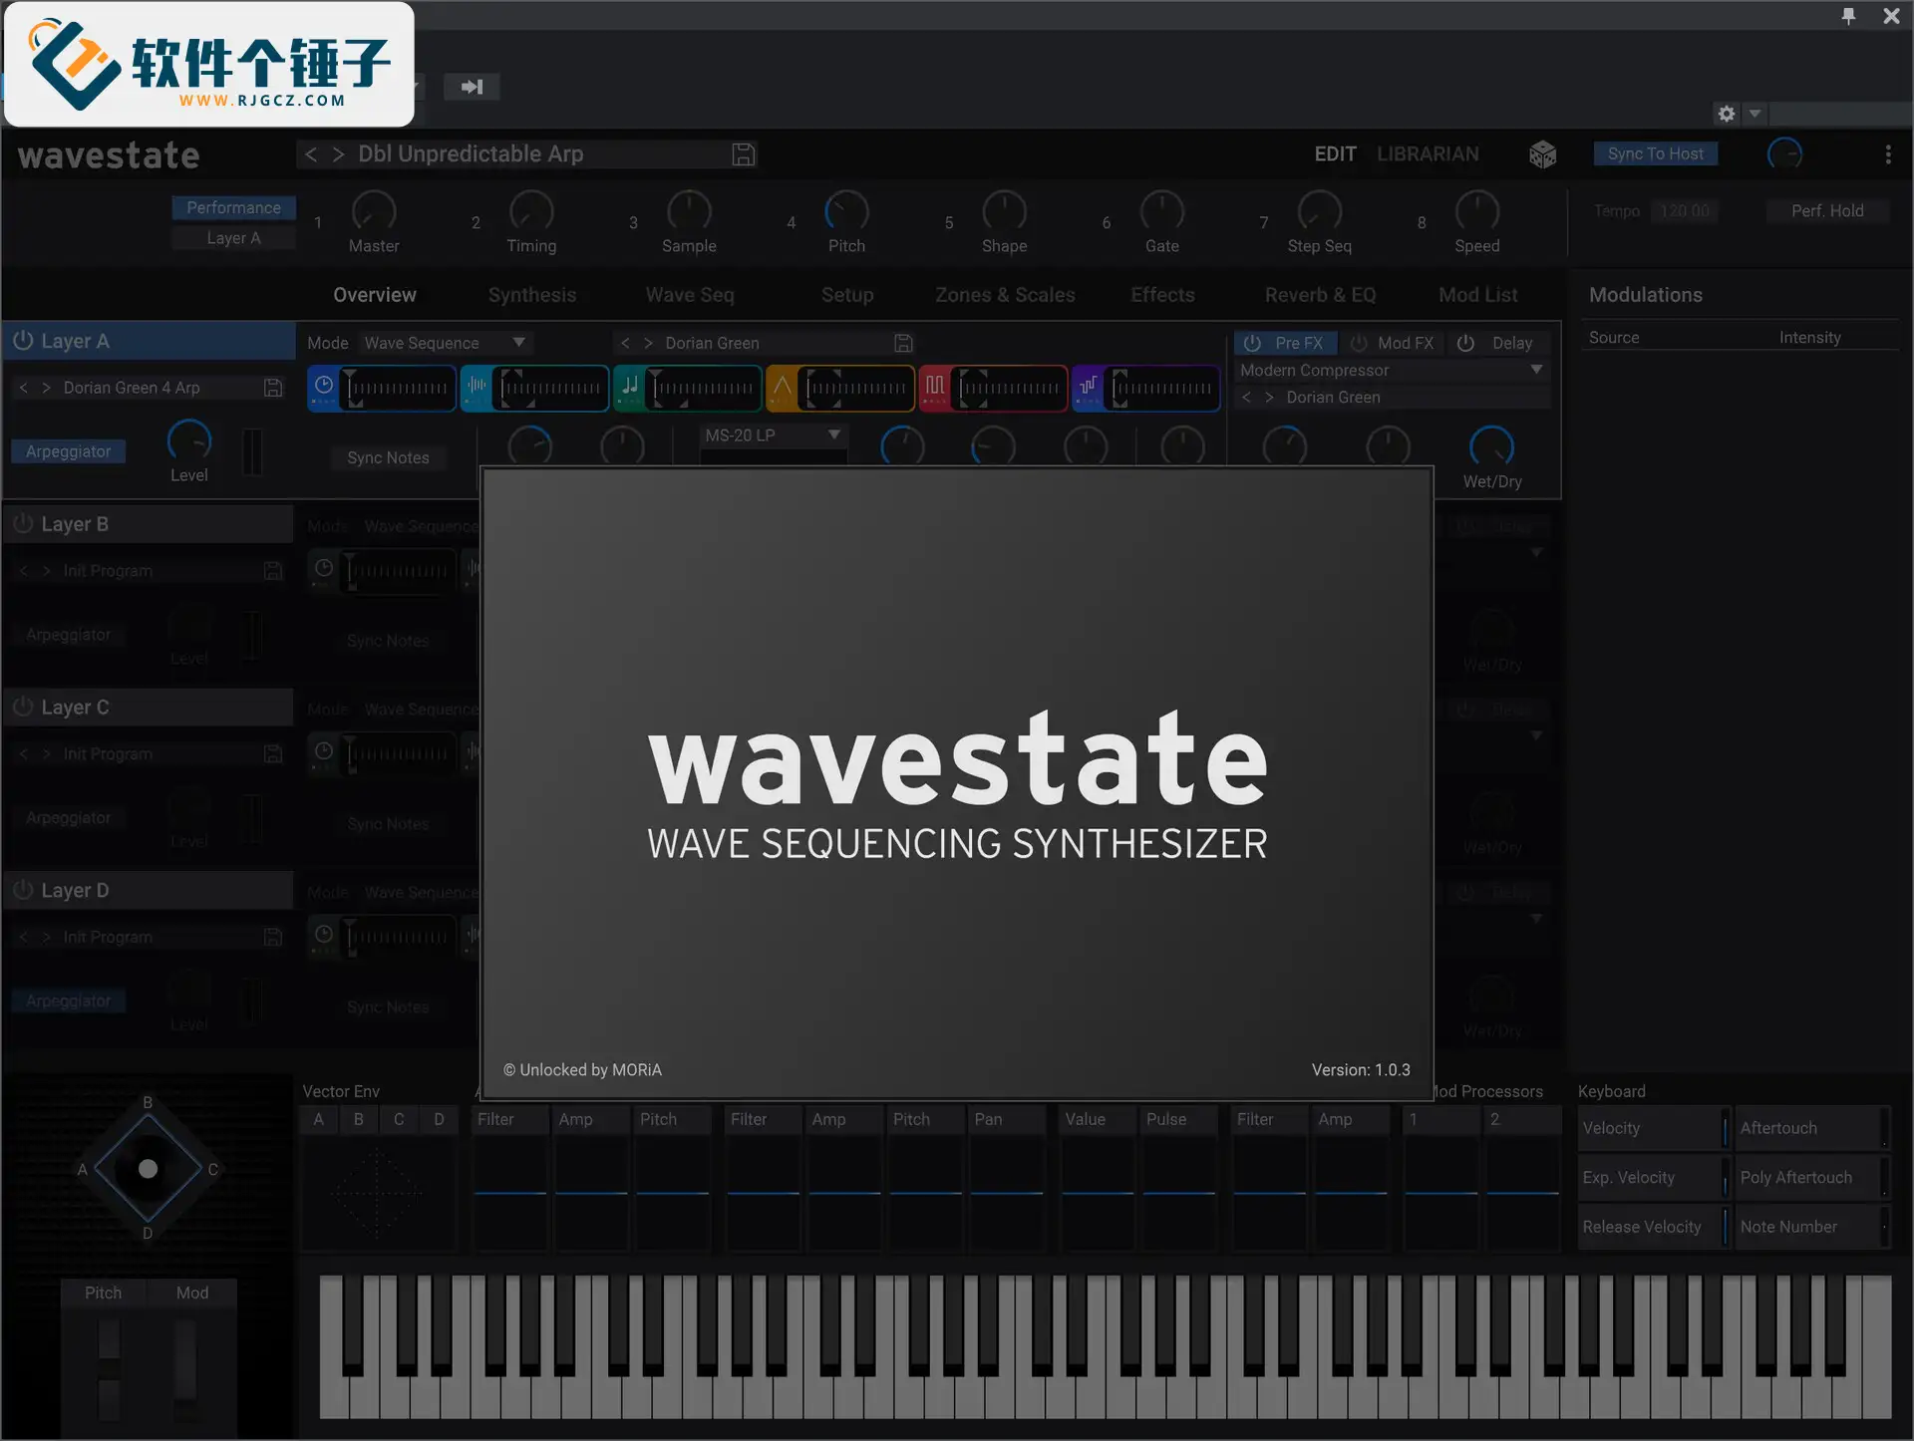The width and height of the screenshot is (1914, 1441).
Task: Open Layer D effect type dropdown arrow
Action: point(1536,920)
